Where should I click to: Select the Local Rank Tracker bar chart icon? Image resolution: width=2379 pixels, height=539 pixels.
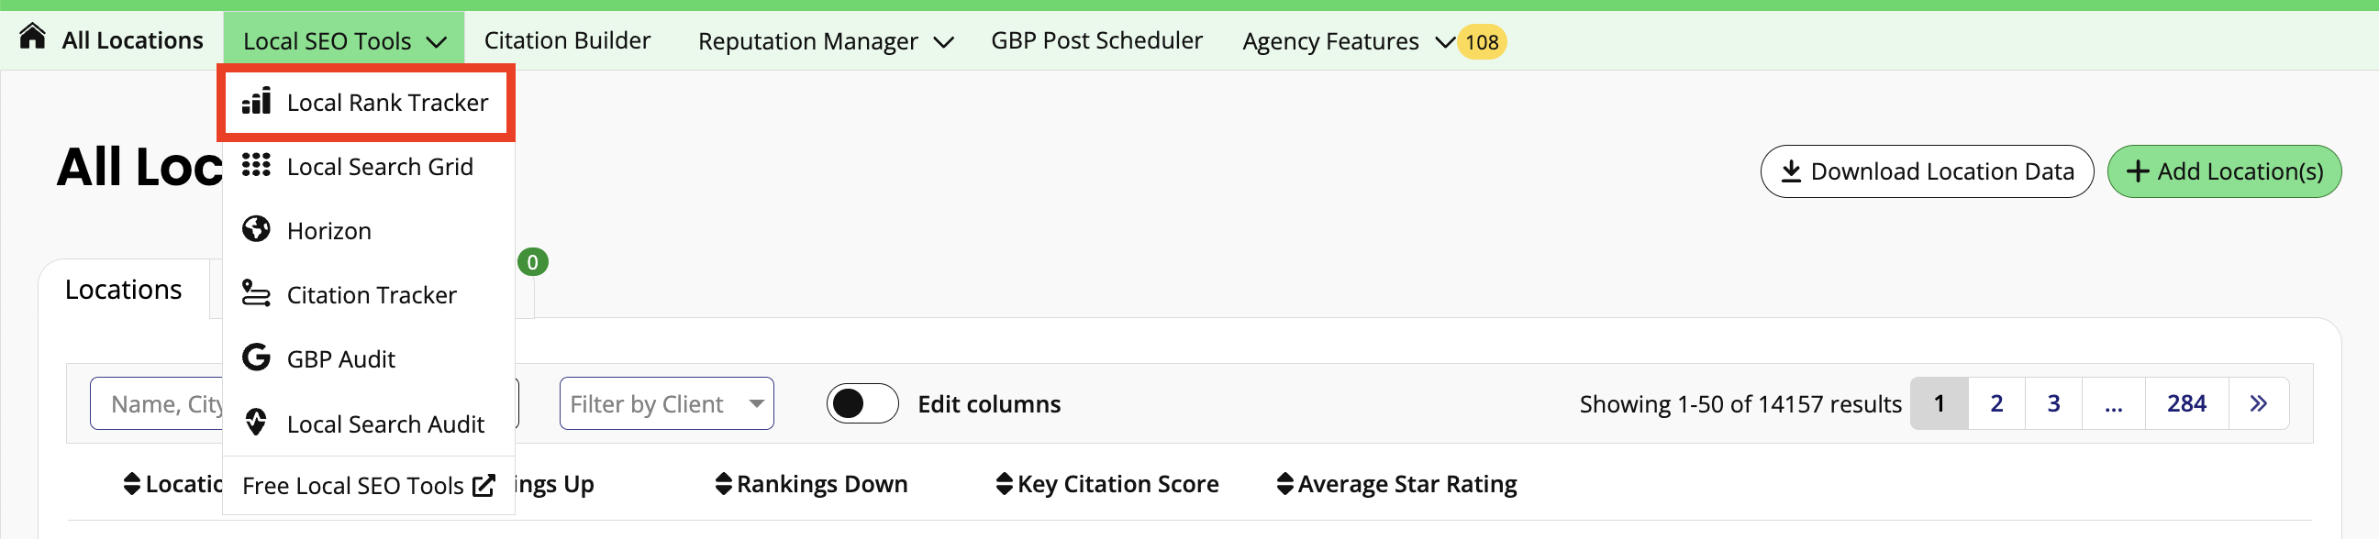click(x=257, y=102)
